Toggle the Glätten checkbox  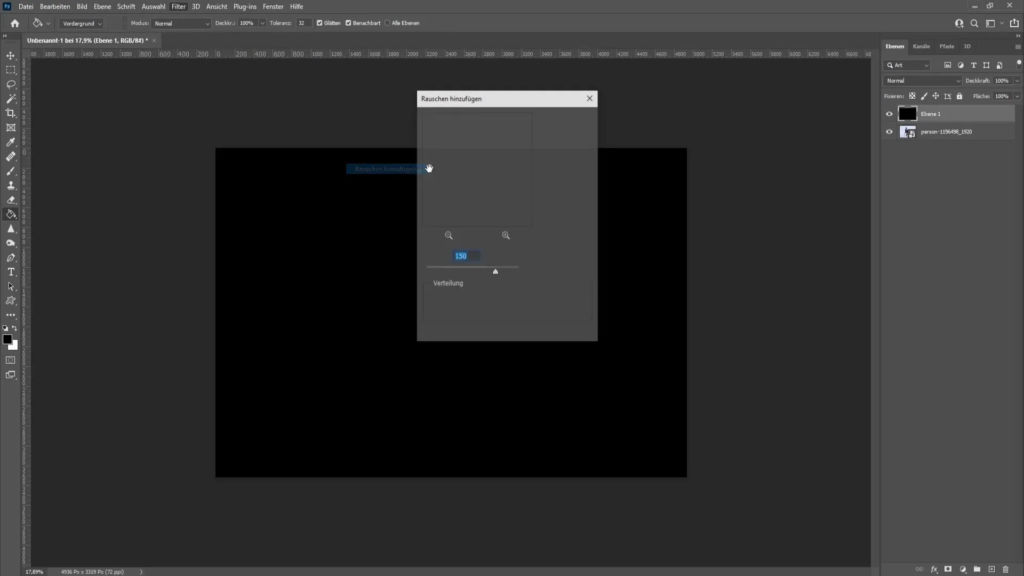(x=319, y=23)
